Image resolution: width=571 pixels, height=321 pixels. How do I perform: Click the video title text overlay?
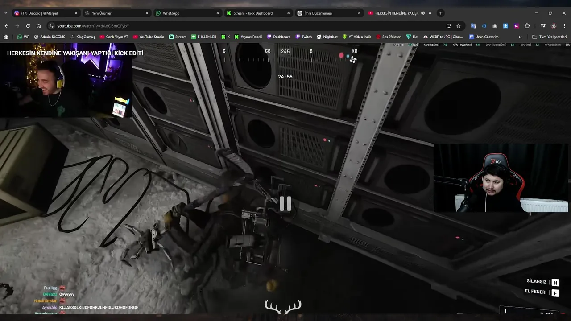tap(75, 53)
